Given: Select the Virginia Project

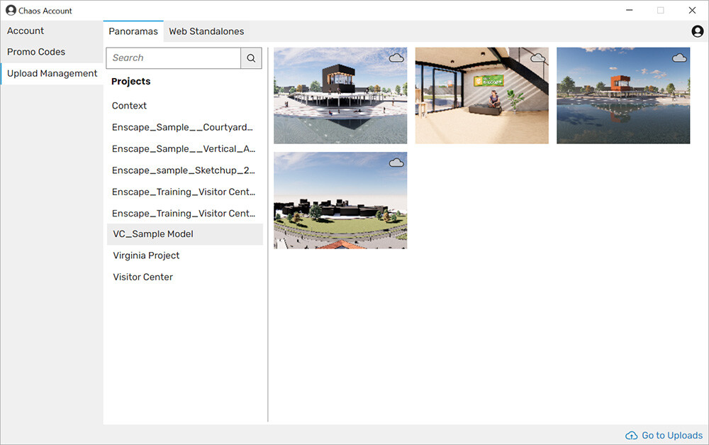Looking at the screenshot, I should (x=145, y=255).
